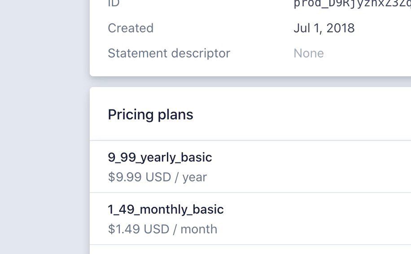Image resolution: width=411 pixels, height=254 pixels.
Task: Click the gray margin left of cards
Action: coord(45,135)
